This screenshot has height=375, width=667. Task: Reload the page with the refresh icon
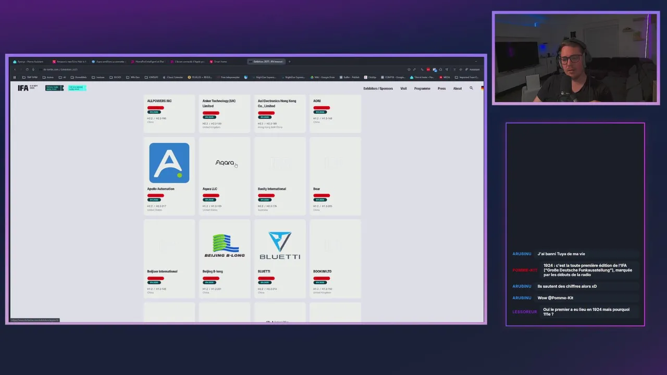(27, 69)
